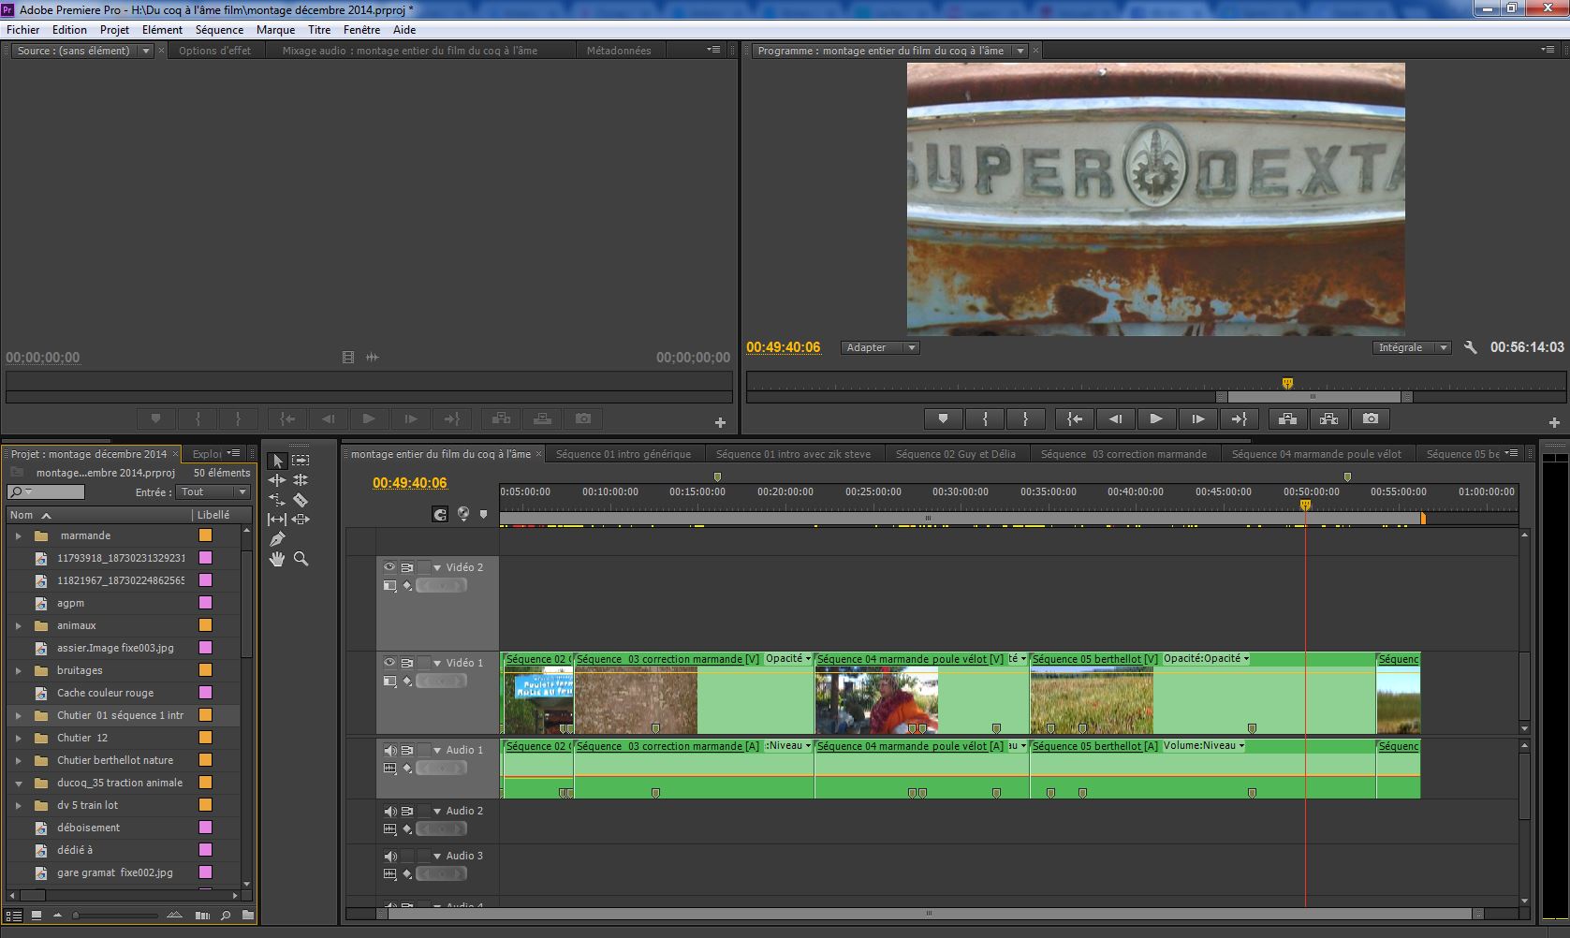1570x938 pixels.
Task: Mute Audio 3 track speaker icon
Action: 389,856
